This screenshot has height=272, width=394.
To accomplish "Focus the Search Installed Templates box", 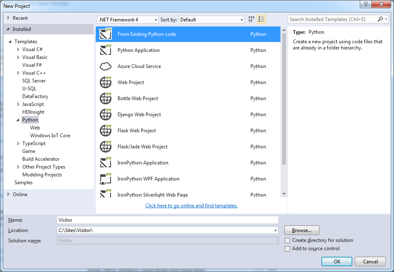I will click(333, 19).
